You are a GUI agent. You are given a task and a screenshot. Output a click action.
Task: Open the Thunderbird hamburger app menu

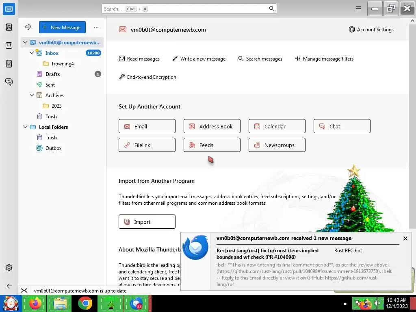tap(358, 9)
